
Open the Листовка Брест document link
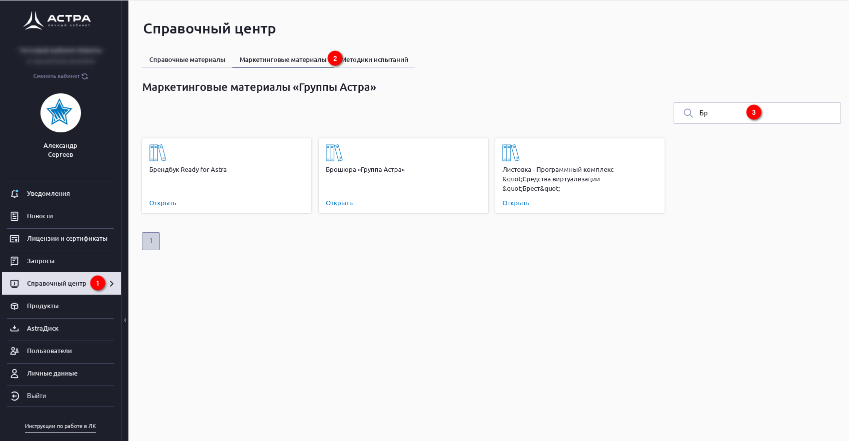[x=515, y=203]
